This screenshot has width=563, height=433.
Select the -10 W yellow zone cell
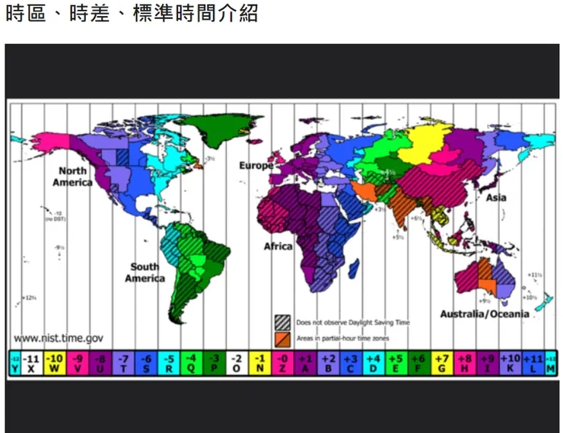pyautogui.click(x=55, y=363)
